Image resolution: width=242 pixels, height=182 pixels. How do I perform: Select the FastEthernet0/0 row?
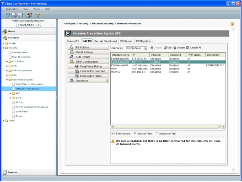point(168,59)
